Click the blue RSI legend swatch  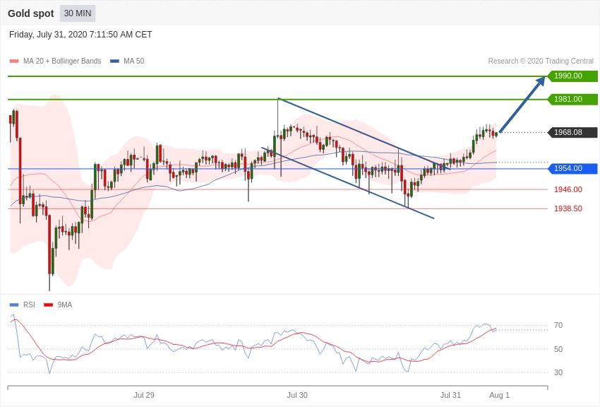14,305
